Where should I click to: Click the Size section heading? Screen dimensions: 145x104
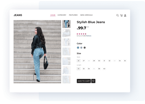coord(79,53)
